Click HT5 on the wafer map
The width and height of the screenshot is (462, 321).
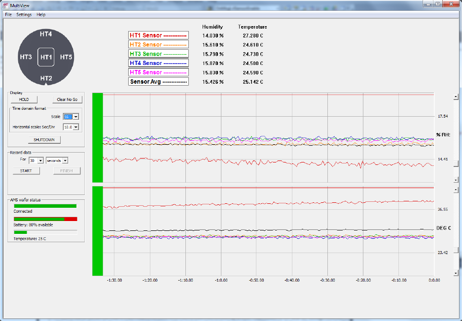tap(66, 57)
